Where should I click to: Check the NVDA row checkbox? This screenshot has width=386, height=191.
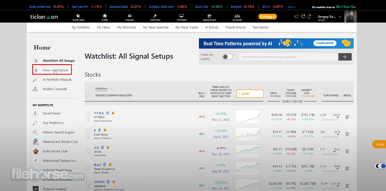point(88,114)
